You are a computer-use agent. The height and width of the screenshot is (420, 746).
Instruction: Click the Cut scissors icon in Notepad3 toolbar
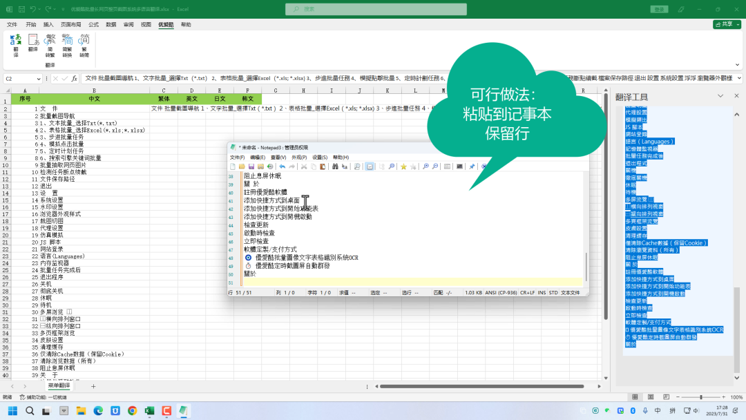click(303, 166)
